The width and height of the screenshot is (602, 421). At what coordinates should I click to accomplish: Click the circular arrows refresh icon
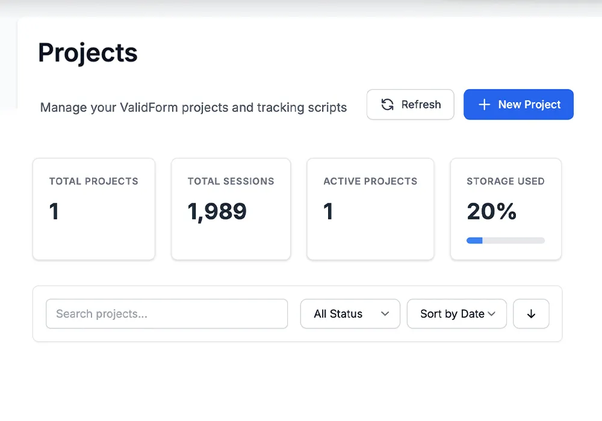click(387, 104)
